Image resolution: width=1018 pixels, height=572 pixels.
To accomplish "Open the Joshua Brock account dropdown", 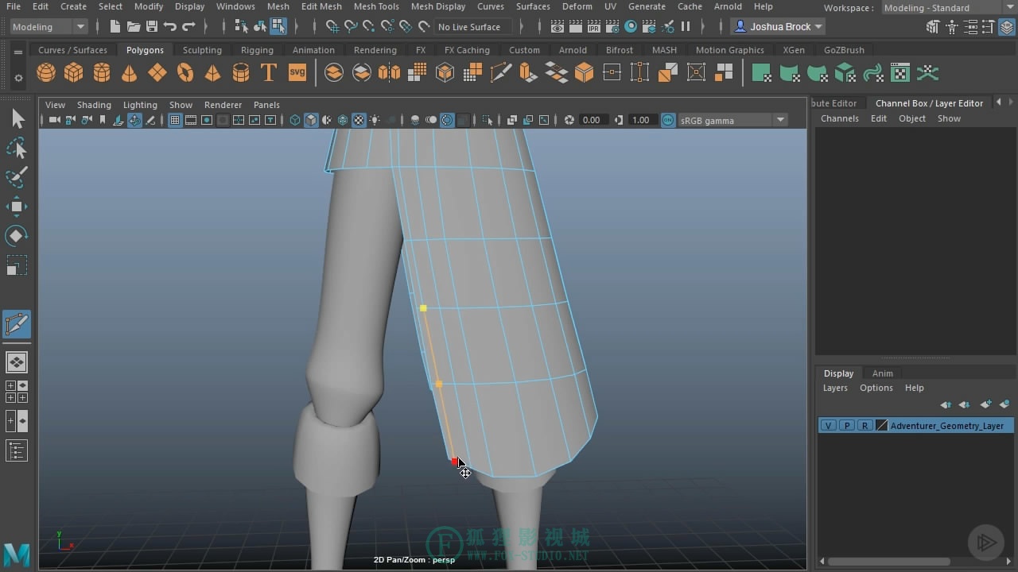I will 778,26.
